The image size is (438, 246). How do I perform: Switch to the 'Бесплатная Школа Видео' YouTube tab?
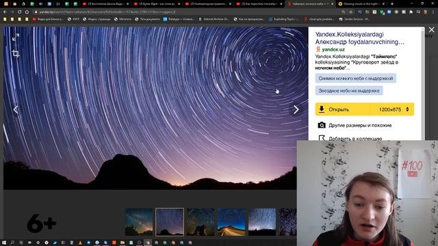[x=105, y=4]
